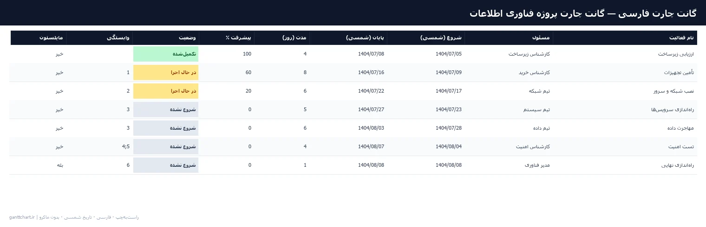
Task: Select start date 1404/07/17
Action: (449, 91)
